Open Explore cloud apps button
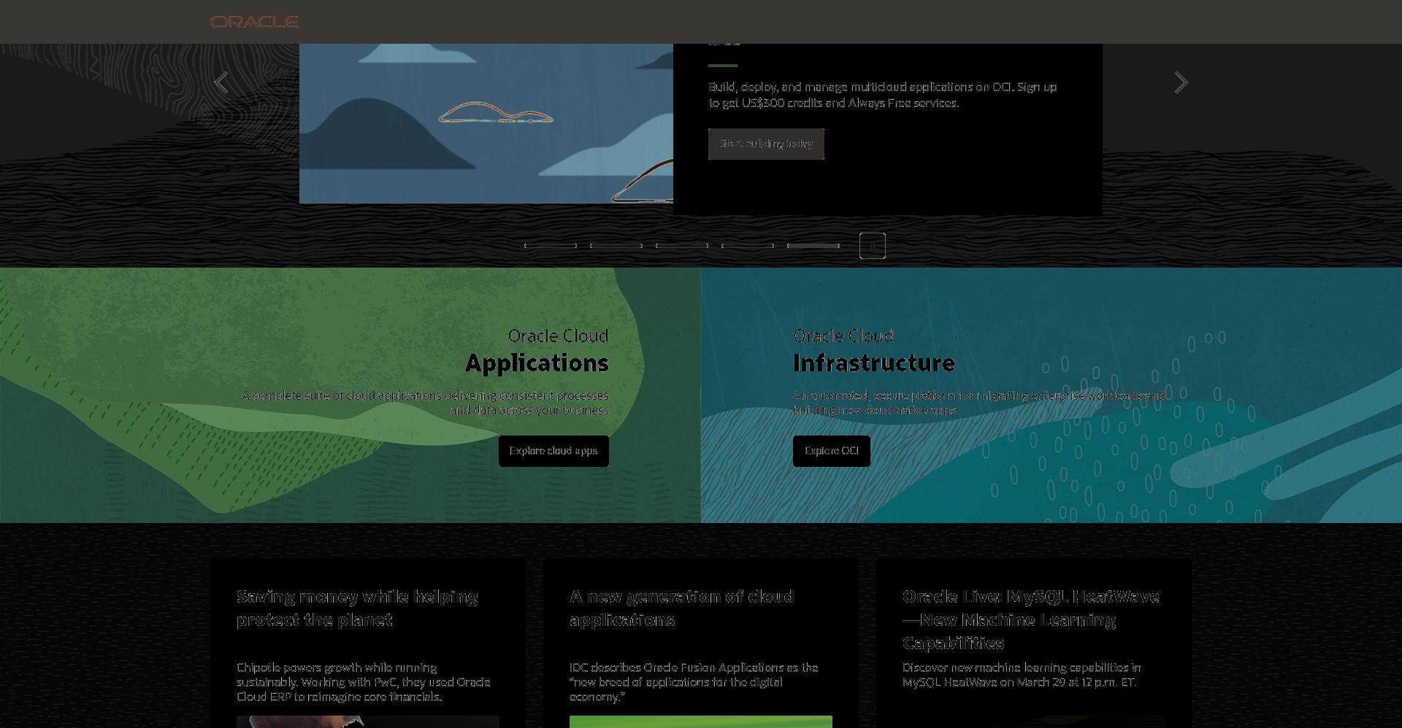 click(x=553, y=451)
